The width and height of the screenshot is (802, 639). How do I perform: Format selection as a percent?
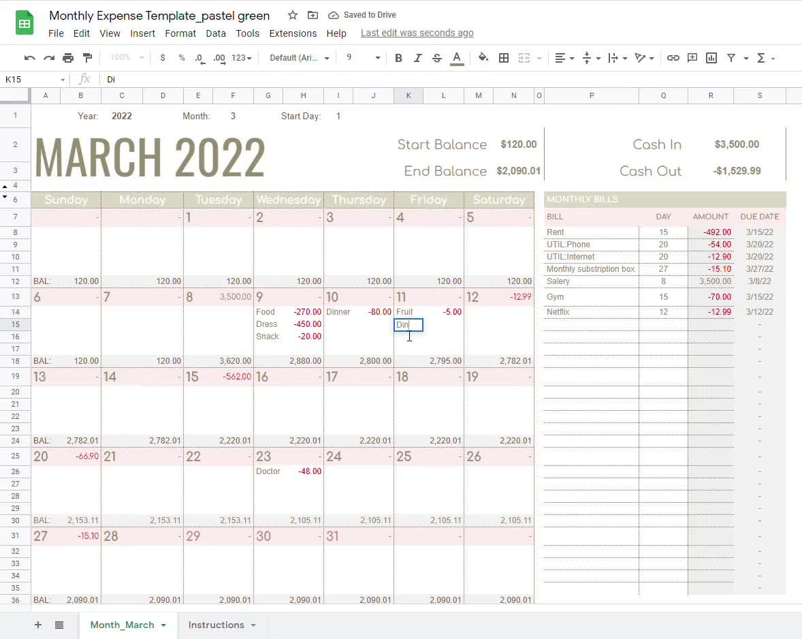pyautogui.click(x=181, y=58)
